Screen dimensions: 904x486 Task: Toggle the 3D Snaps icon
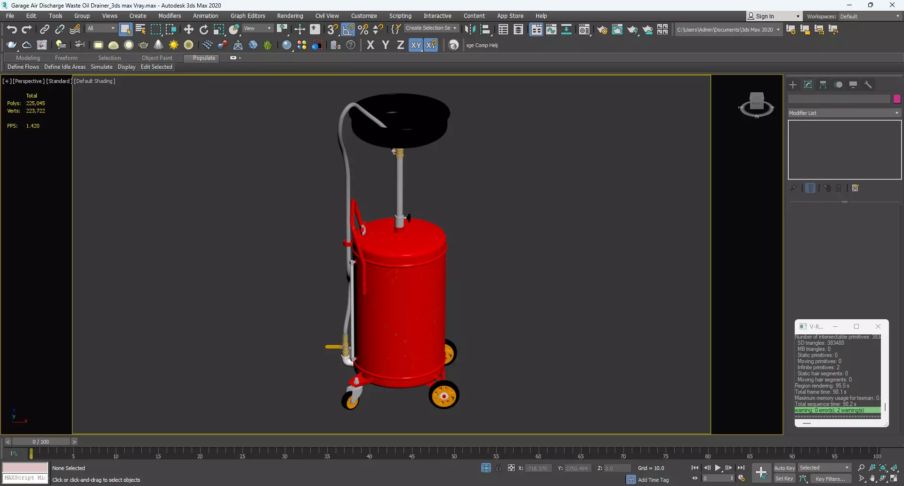click(332, 30)
